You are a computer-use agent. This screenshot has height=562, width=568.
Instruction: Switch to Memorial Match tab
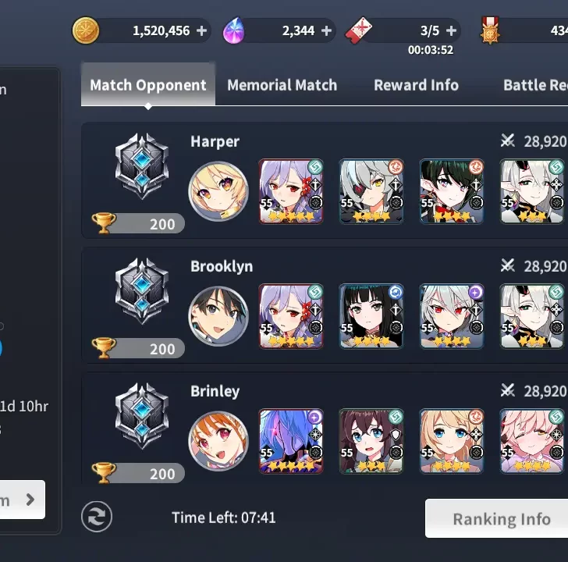click(282, 85)
